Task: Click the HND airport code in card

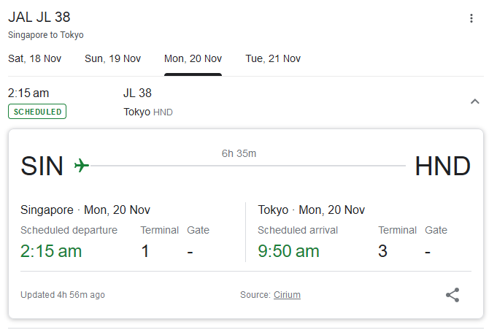Action: (442, 166)
